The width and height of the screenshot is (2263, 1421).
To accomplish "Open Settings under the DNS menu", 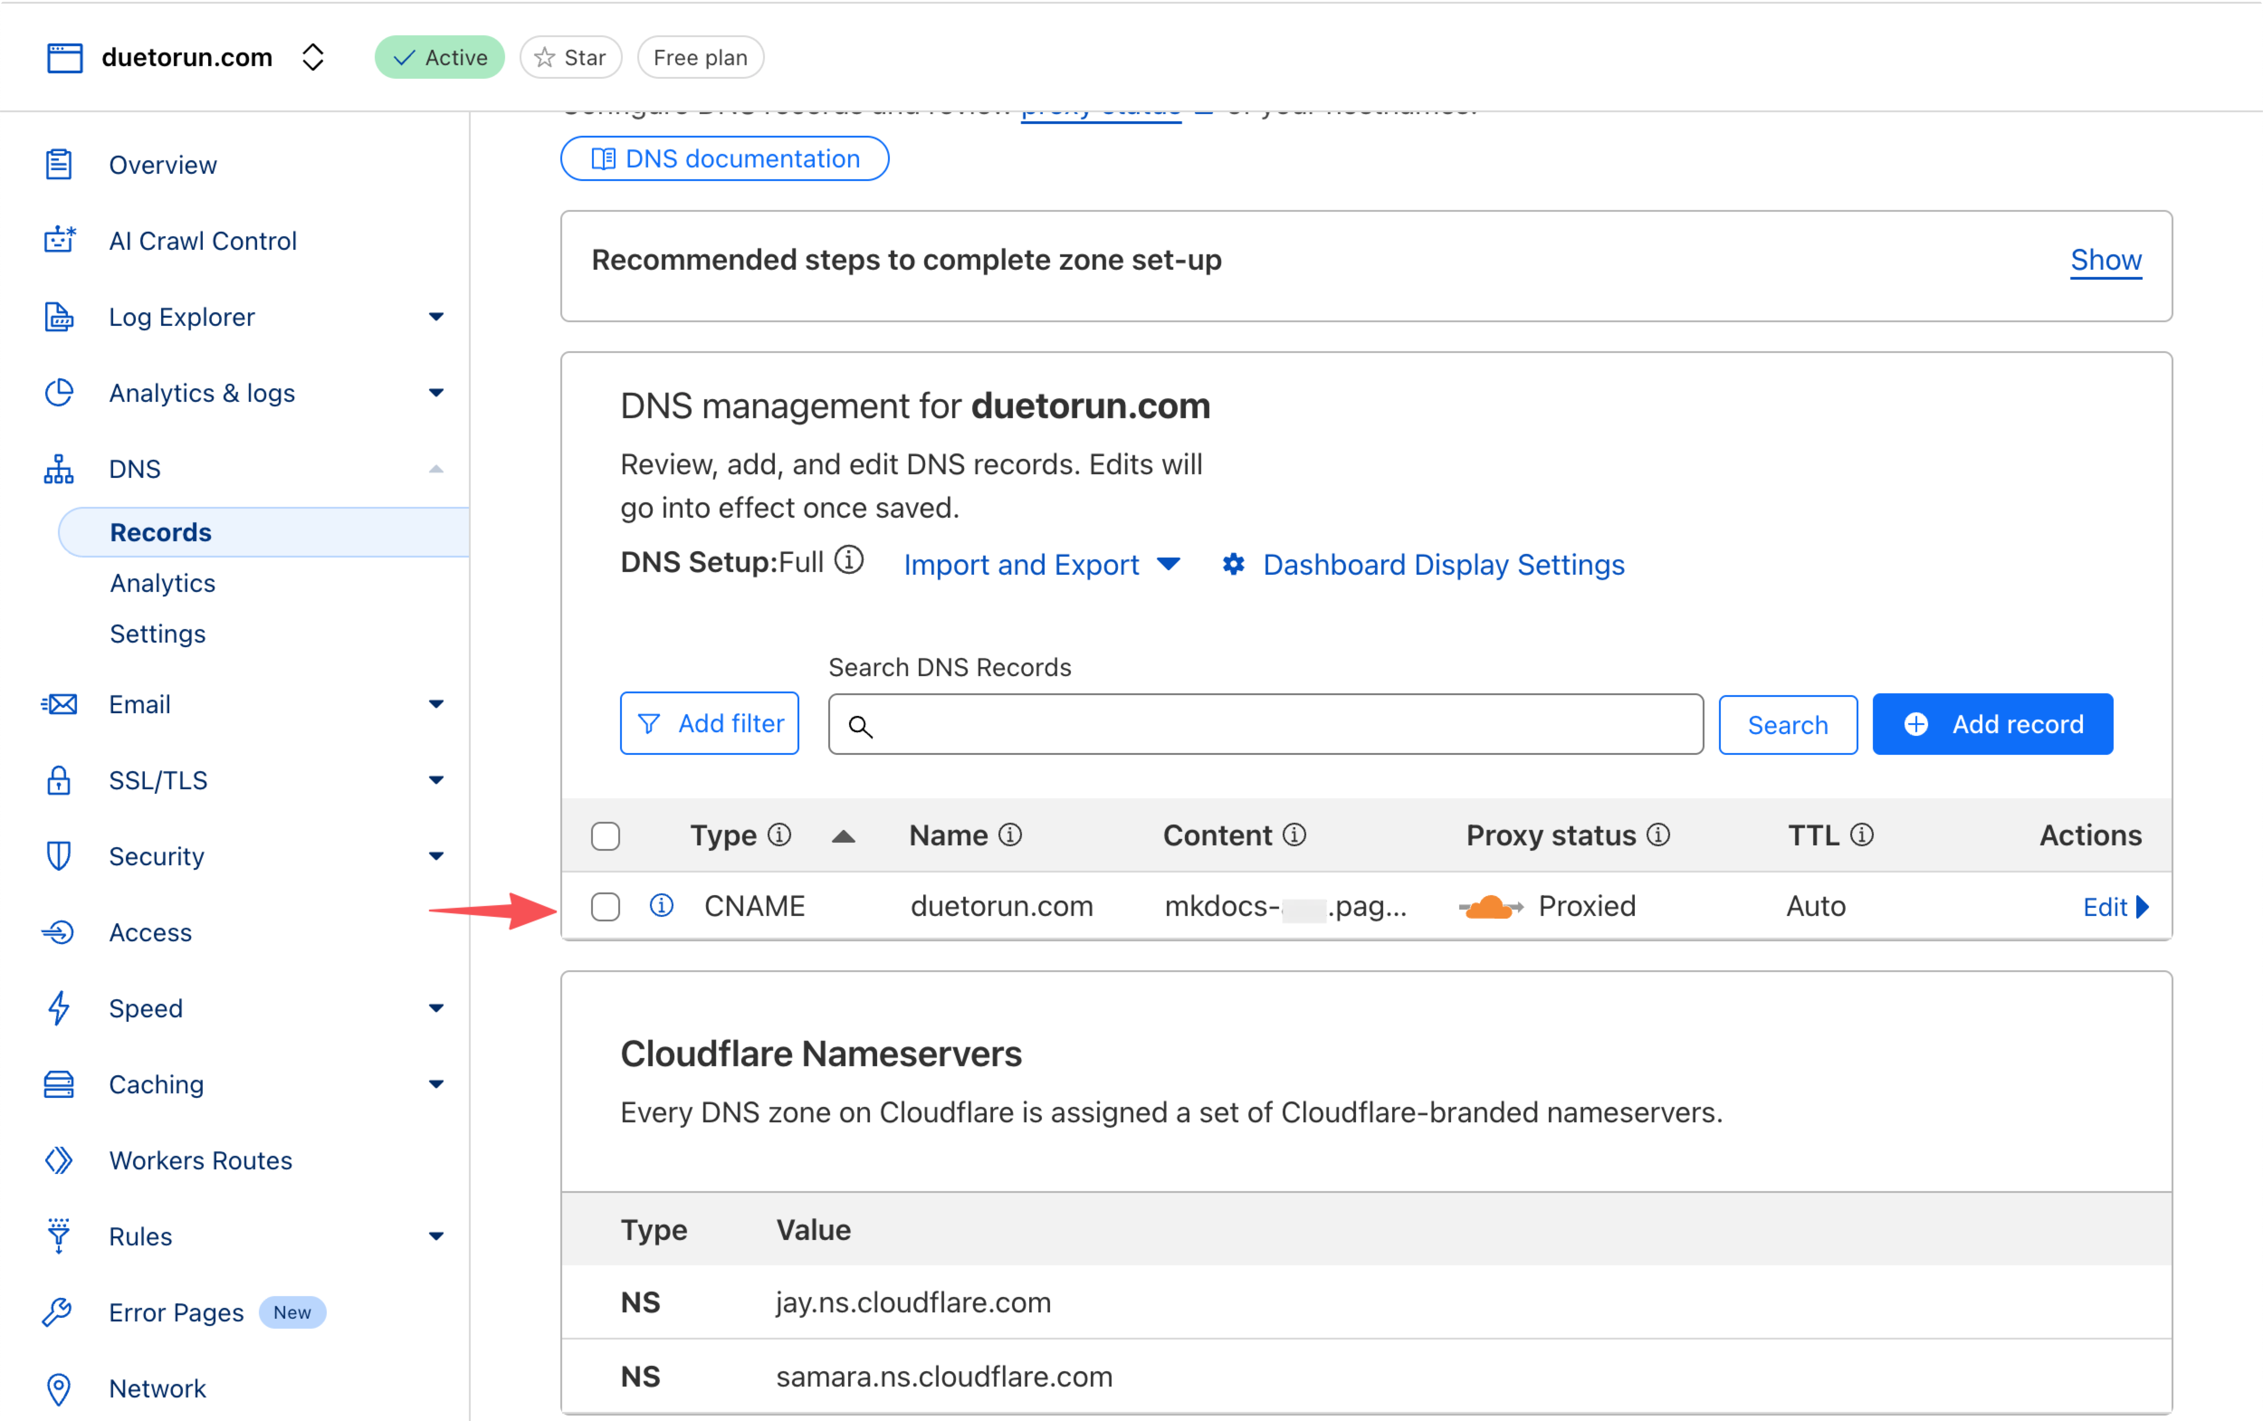I will click(157, 634).
